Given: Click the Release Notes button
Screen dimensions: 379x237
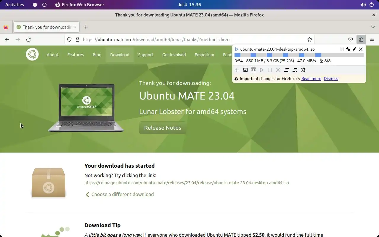Looking at the screenshot, I should tap(163, 128).
